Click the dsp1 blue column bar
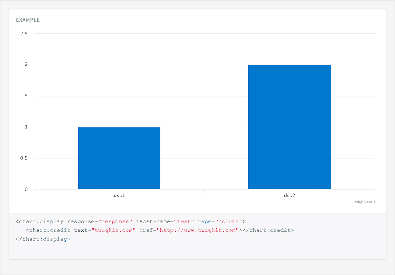Viewport: 395px width, 275px height. point(119,158)
